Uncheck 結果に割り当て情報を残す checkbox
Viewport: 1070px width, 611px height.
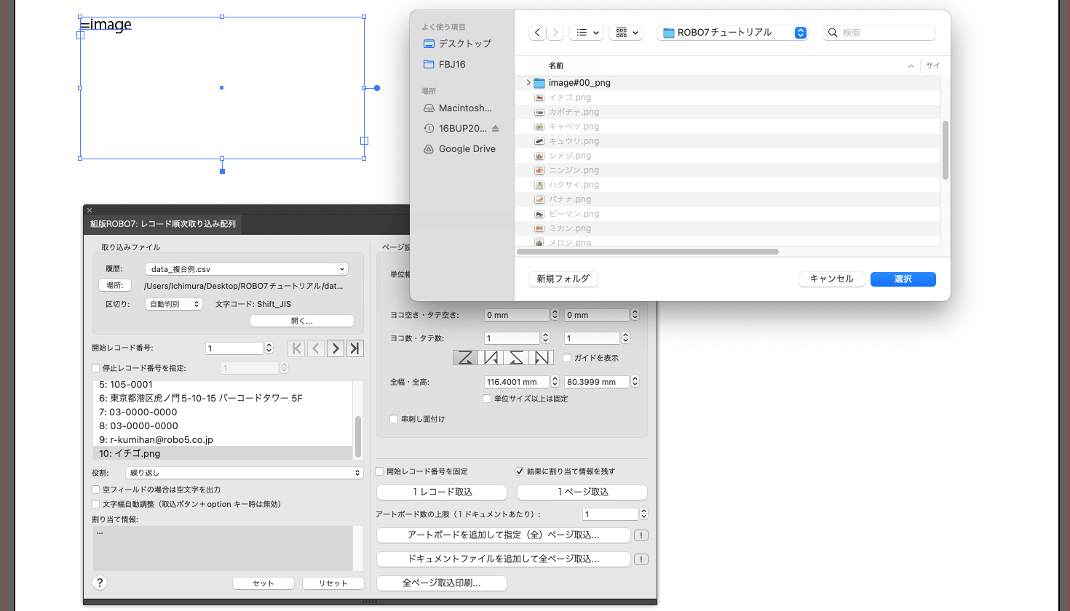tap(520, 471)
